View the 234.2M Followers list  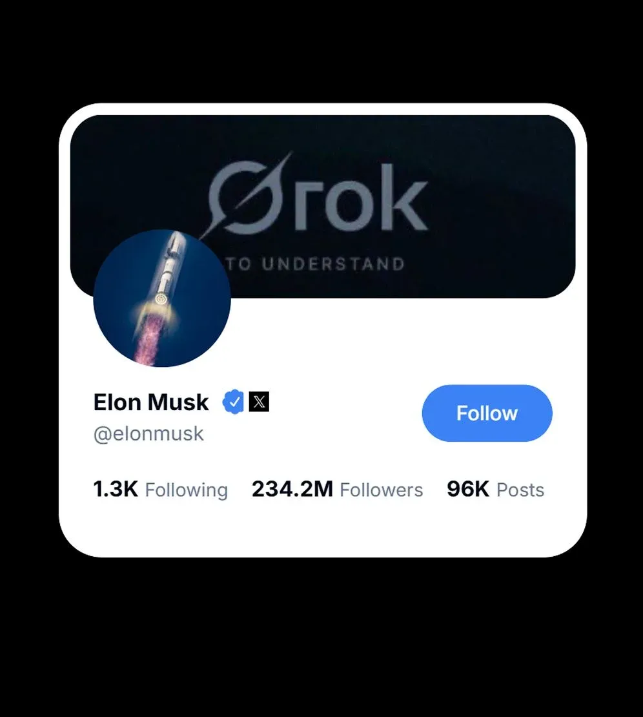tap(337, 489)
